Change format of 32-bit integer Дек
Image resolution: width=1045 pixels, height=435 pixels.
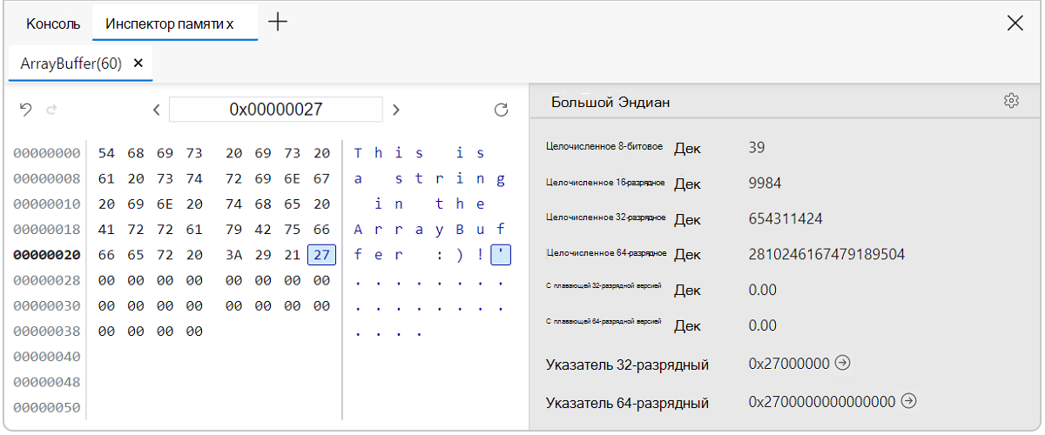click(x=687, y=219)
